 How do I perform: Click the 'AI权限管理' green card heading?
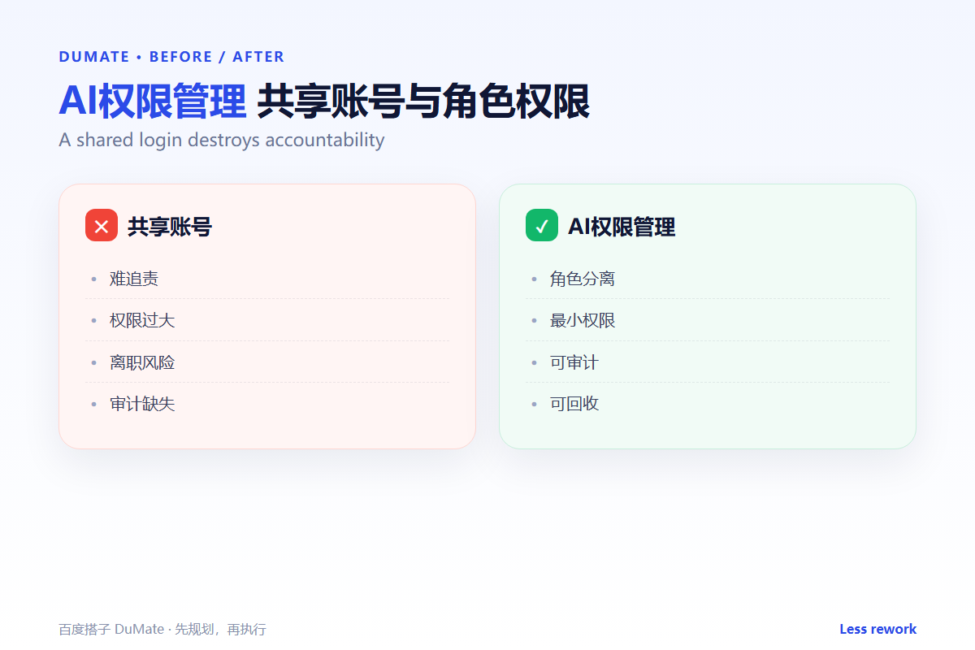(x=622, y=227)
